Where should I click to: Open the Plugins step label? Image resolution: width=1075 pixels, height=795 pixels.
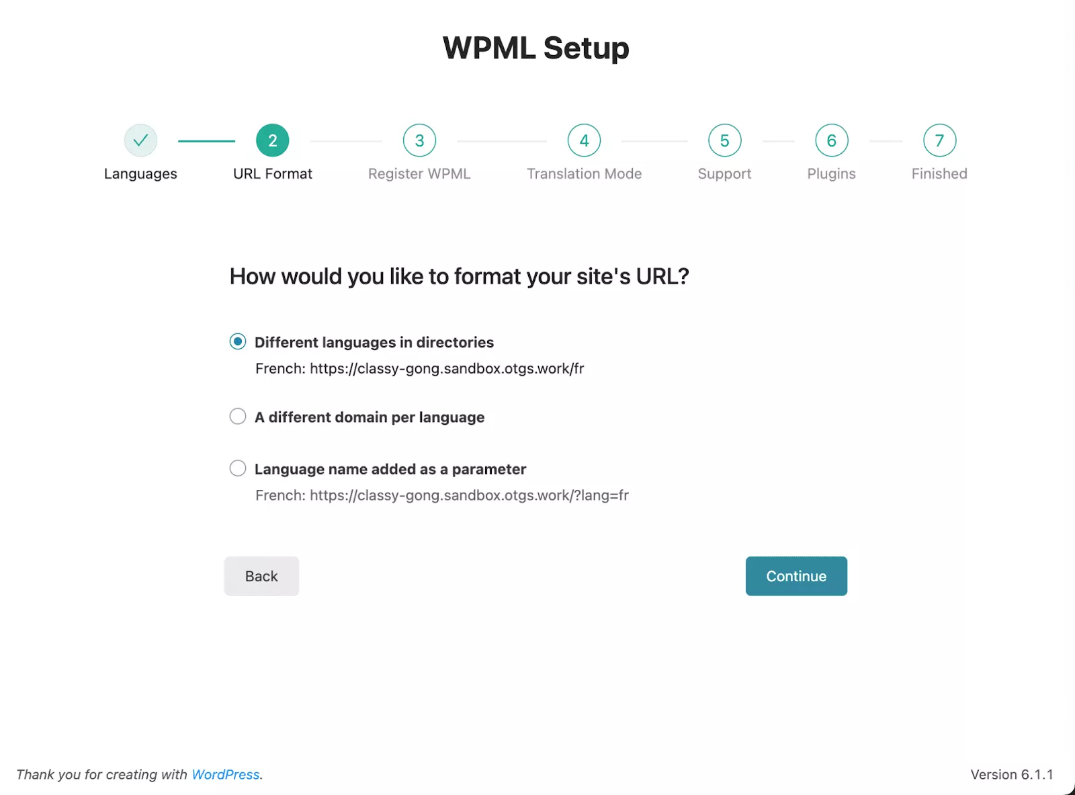(831, 174)
